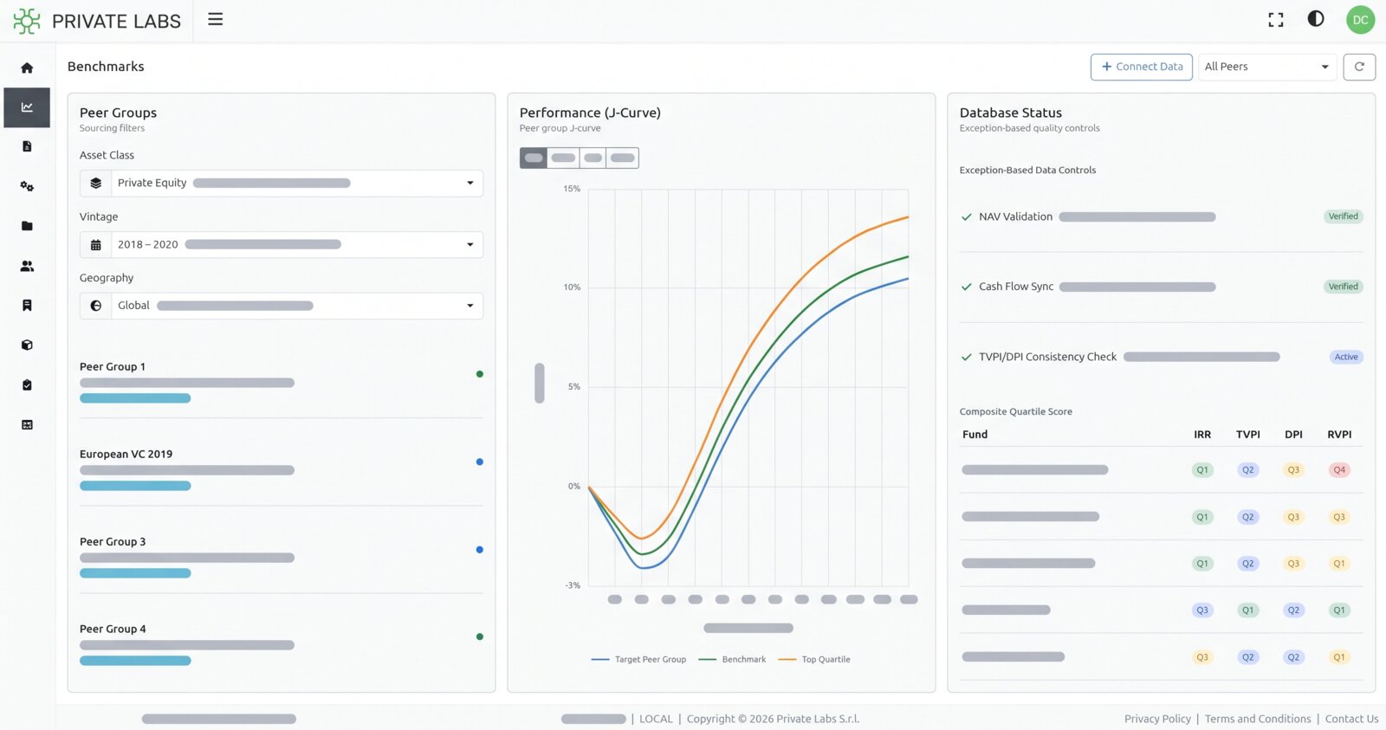This screenshot has width=1386, height=730.
Task: Open the Home page from the sidebar
Action: coord(27,68)
